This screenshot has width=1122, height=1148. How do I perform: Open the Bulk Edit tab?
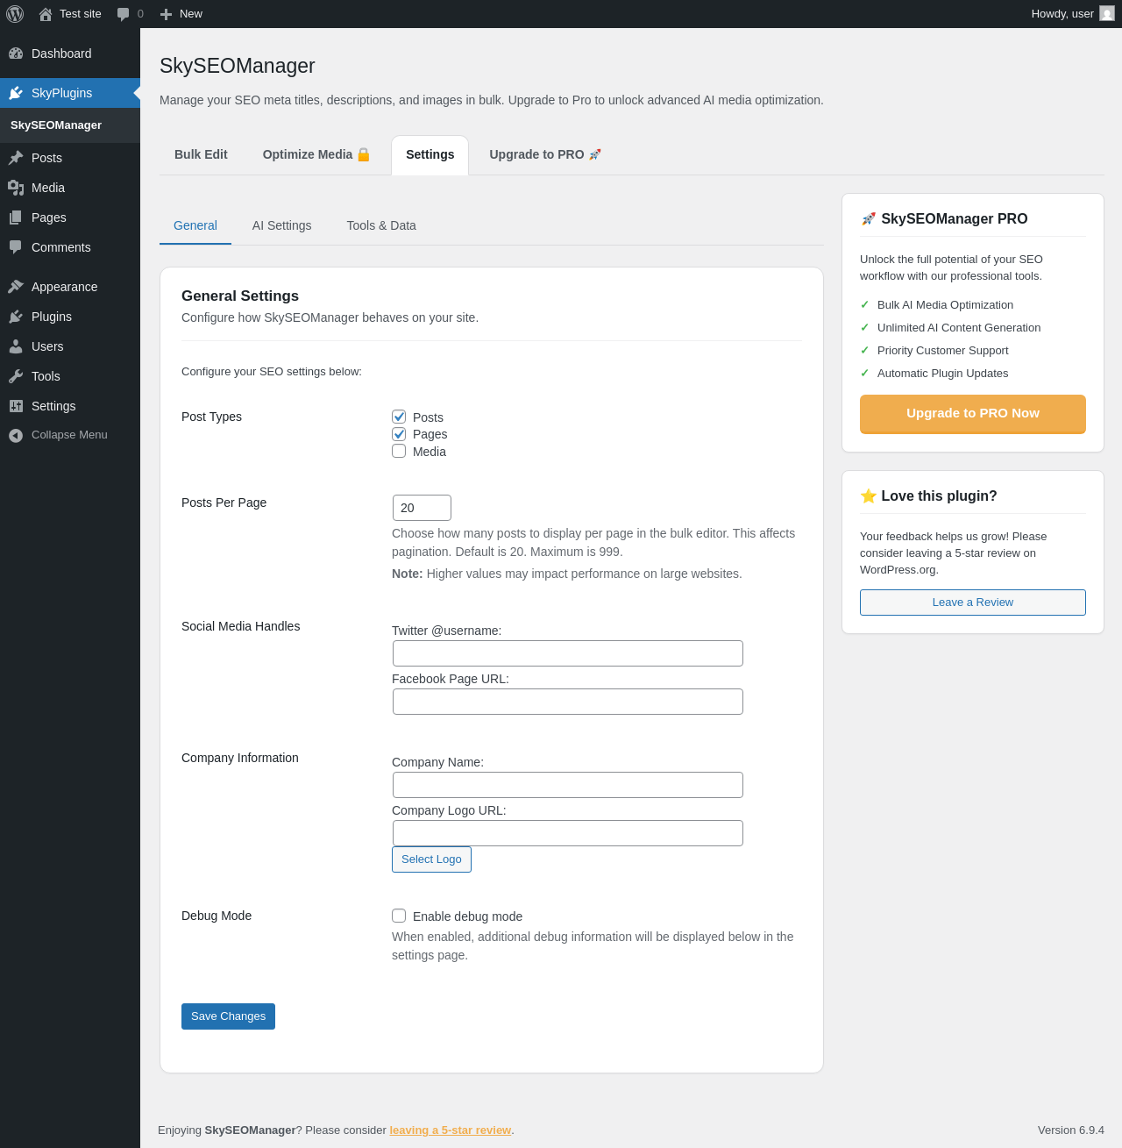pos(201,154)
